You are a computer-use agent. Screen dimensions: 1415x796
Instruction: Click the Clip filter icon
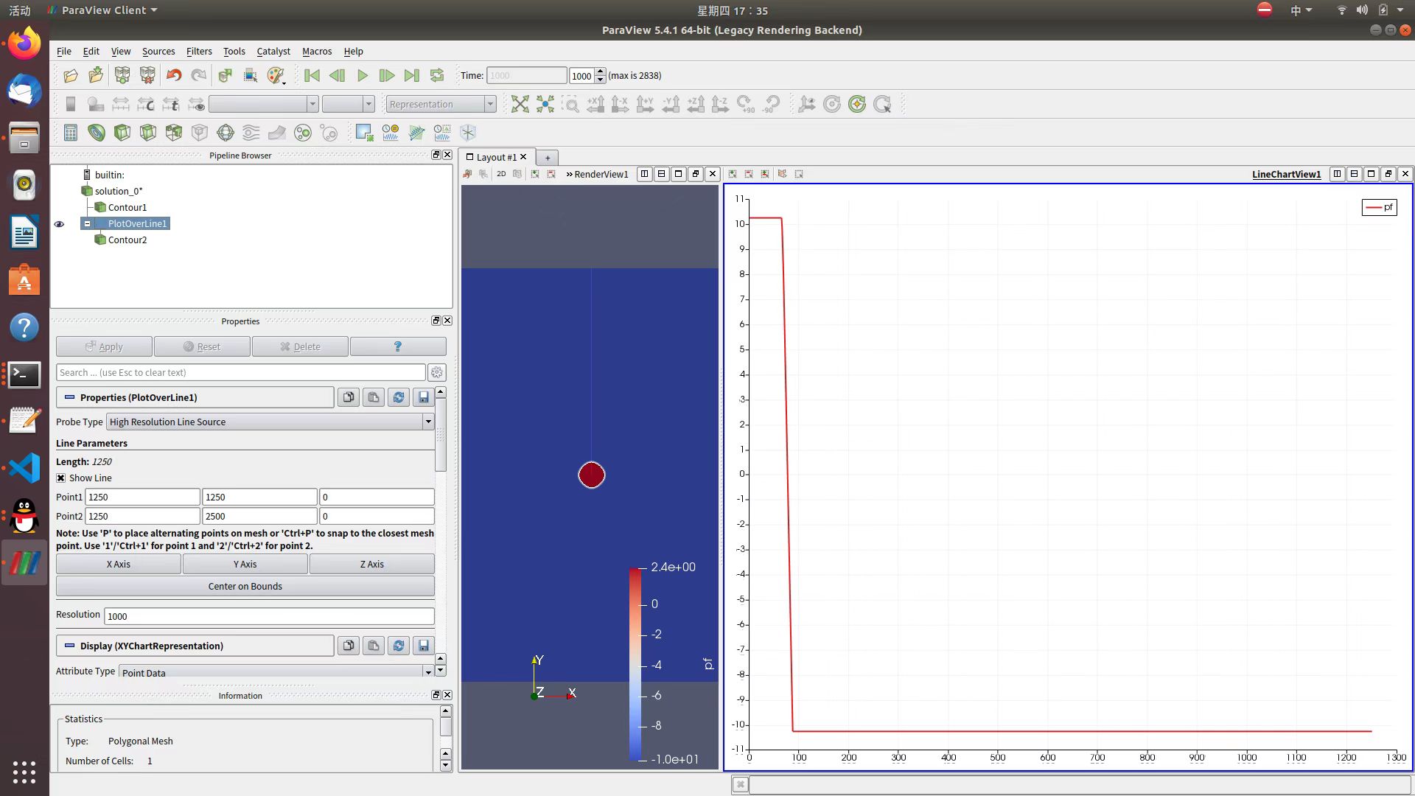tap(122, 133)
